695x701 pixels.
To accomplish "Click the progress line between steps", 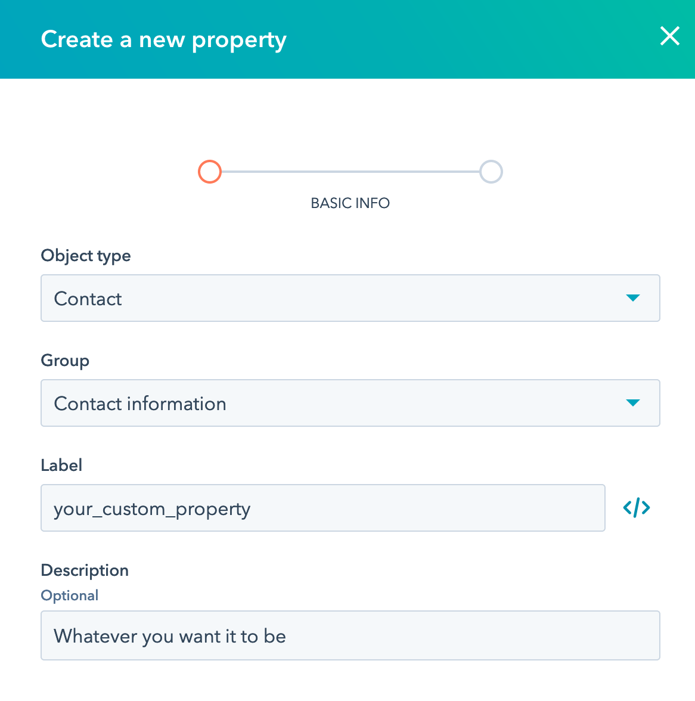I will click(350, 172).
